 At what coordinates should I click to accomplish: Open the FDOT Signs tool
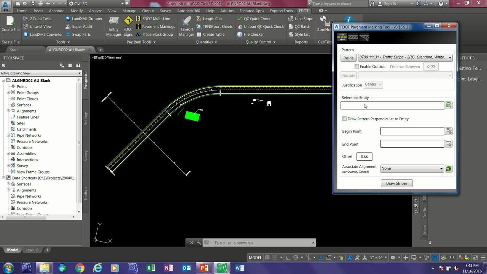(128, 26)
